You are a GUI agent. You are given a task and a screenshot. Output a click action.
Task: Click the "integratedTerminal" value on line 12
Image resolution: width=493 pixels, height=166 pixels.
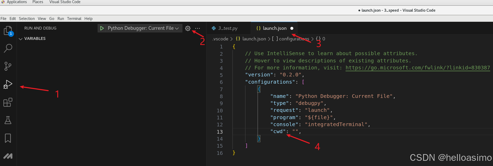(336, 125)
